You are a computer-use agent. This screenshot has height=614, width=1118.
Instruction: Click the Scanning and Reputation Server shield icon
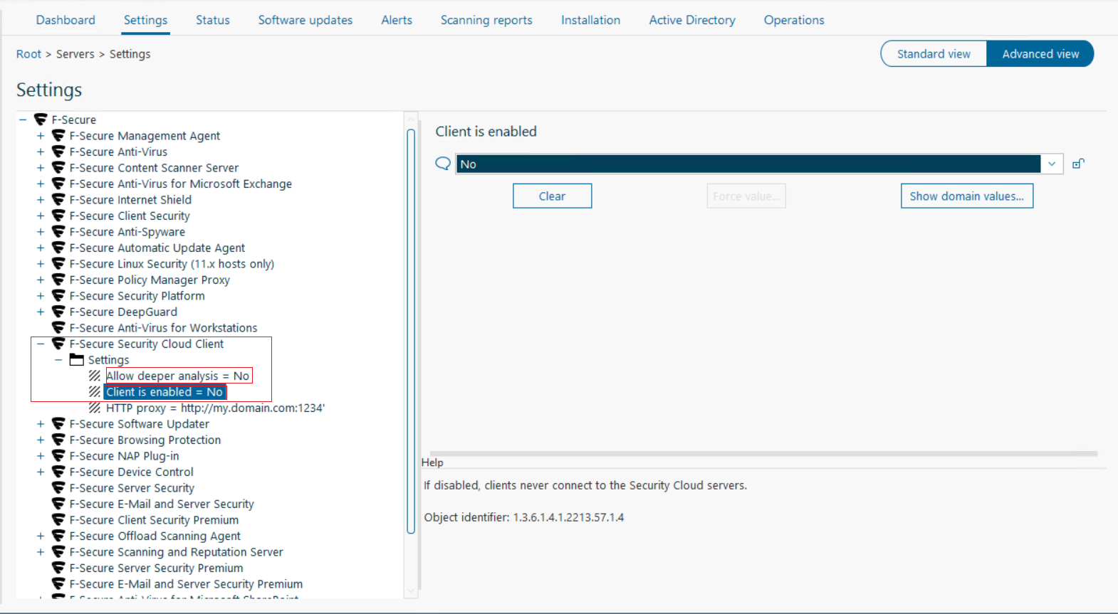[58, 552]
